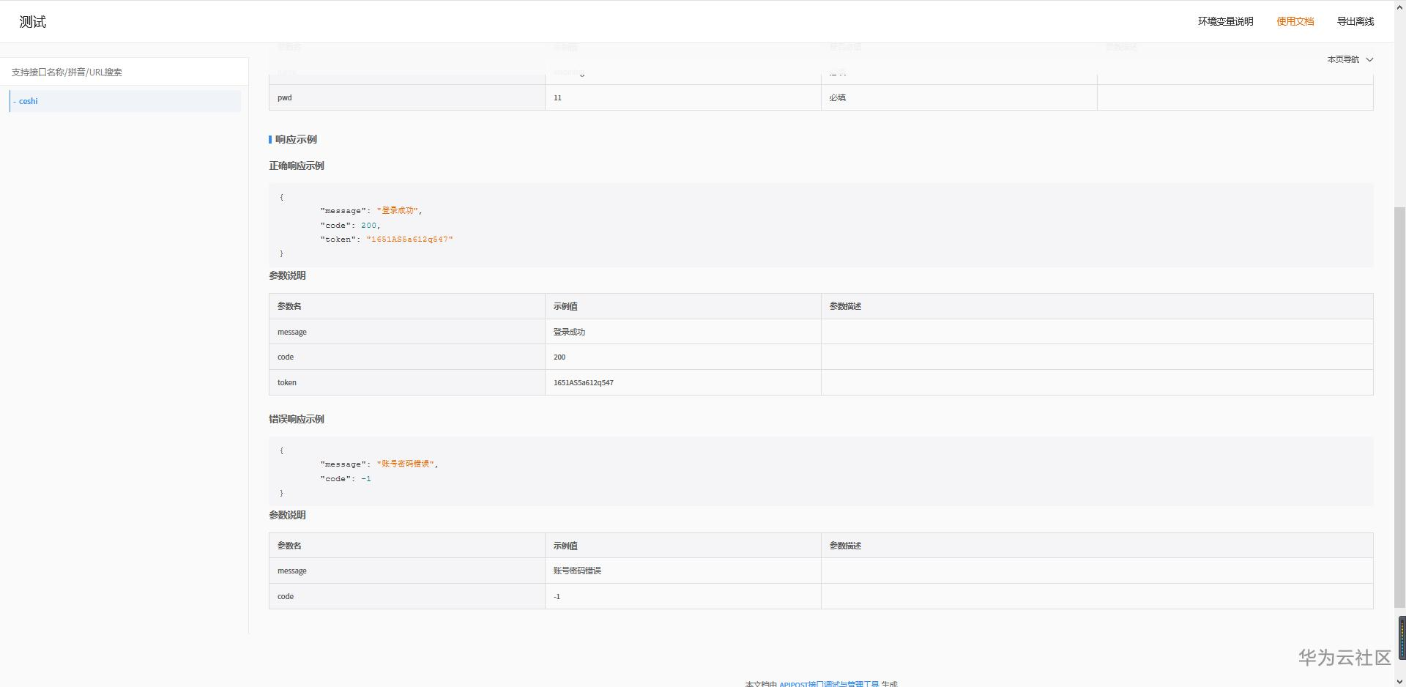Click the scrollbar down arrow
The height and width of the screenshot is (687, 1406).
1399,681
